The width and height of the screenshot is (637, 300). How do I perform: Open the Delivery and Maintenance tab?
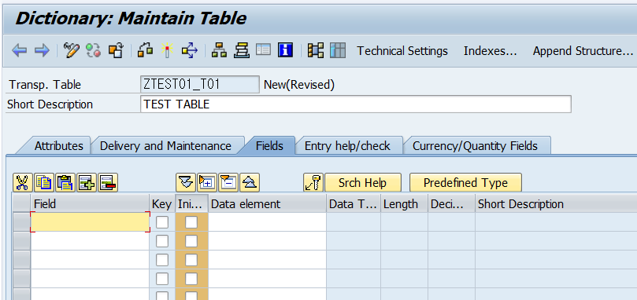[x=165, y=146]
